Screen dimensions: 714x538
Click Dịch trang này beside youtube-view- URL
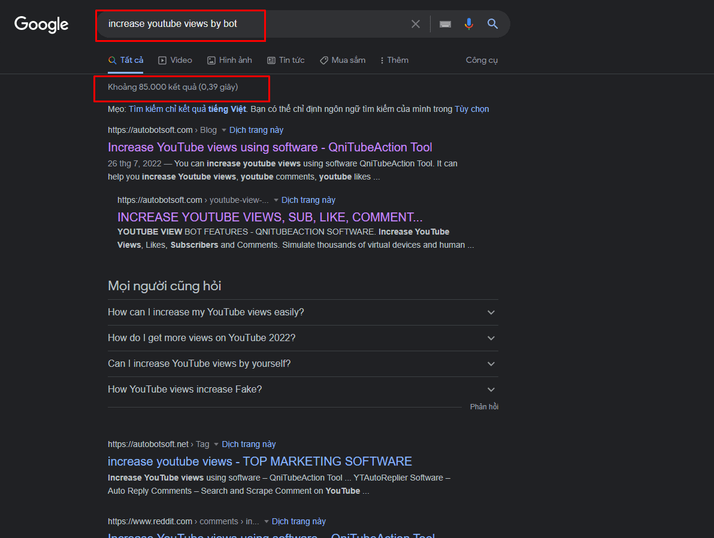[308, 200]
